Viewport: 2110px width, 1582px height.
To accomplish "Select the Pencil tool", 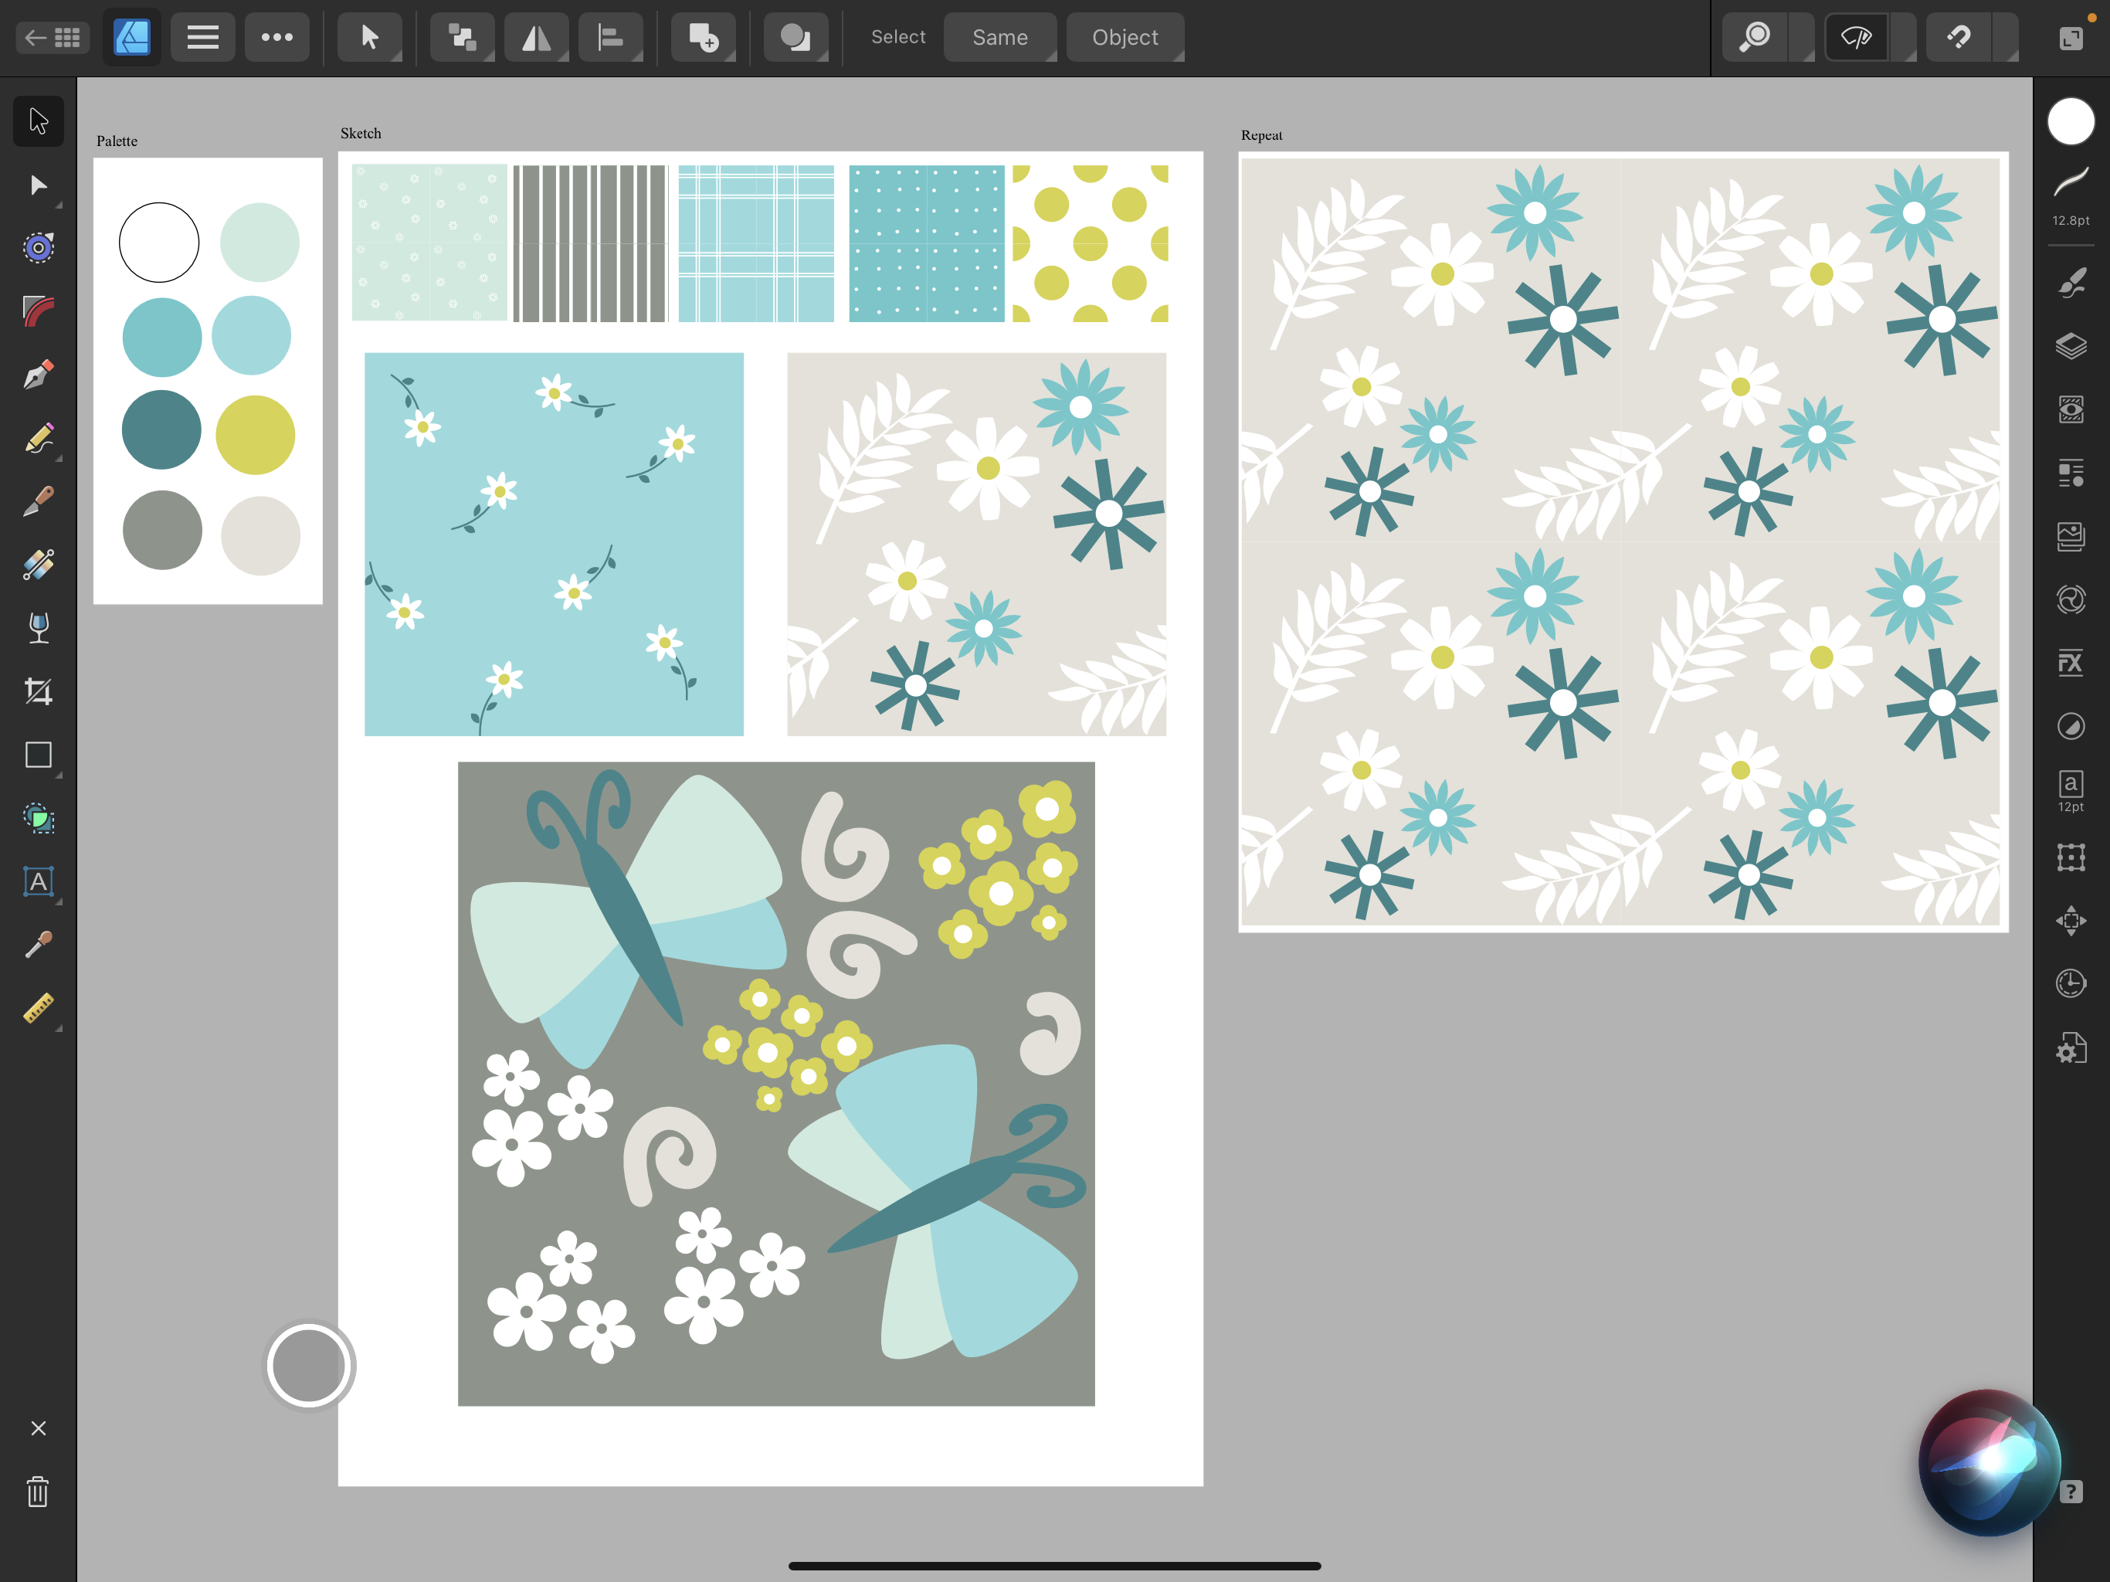I will point(38,438).
